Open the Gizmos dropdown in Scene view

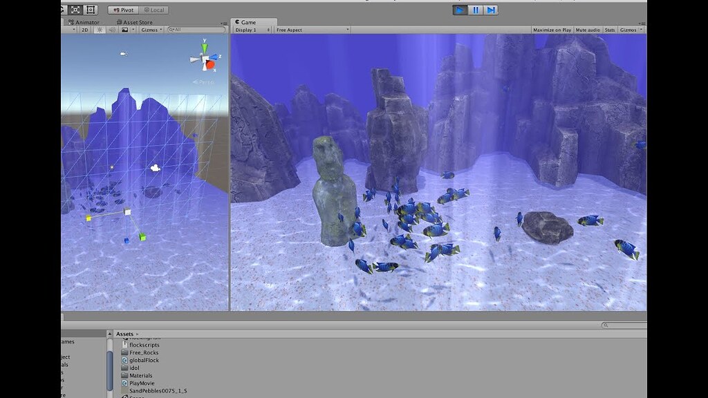pyautogui.click(x=151, y=30)
